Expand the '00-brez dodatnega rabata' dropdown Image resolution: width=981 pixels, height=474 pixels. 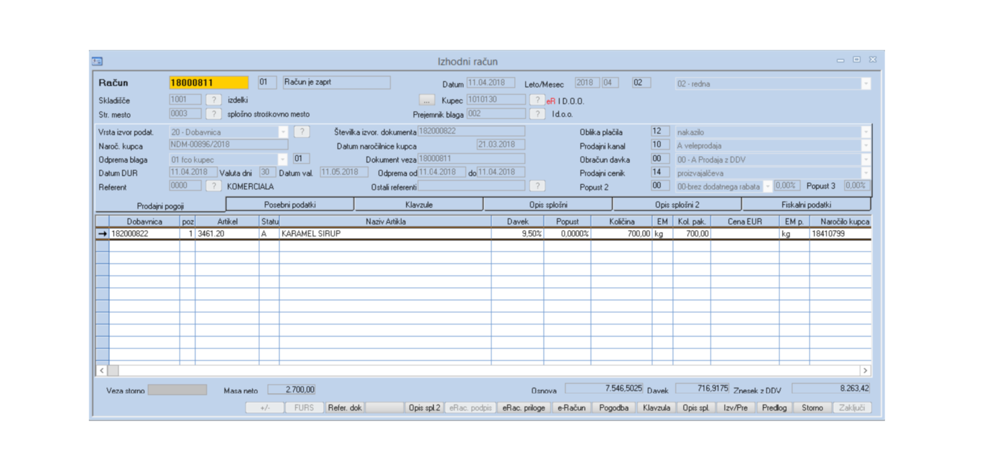pos(768,186)
